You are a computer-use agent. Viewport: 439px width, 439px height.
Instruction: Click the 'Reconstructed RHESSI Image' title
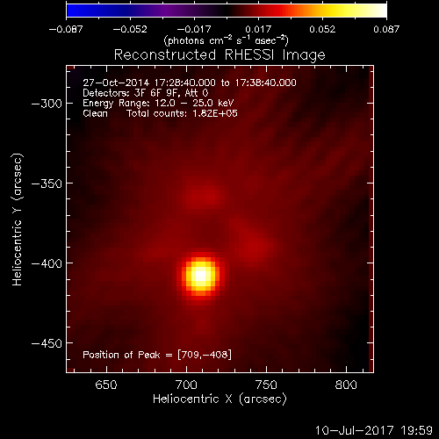219,55
